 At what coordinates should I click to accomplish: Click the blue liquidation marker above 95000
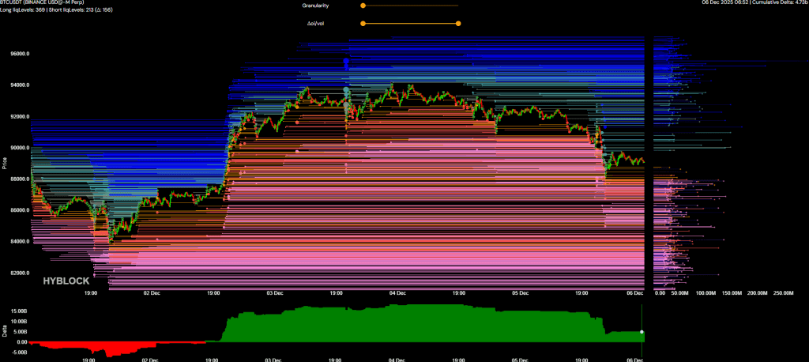pyautogui.click(x=346, y=62)
